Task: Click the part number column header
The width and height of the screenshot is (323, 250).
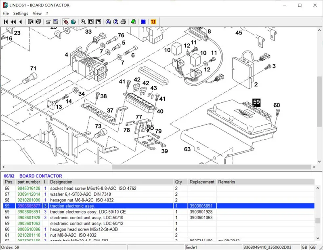Action: (29, 182)
